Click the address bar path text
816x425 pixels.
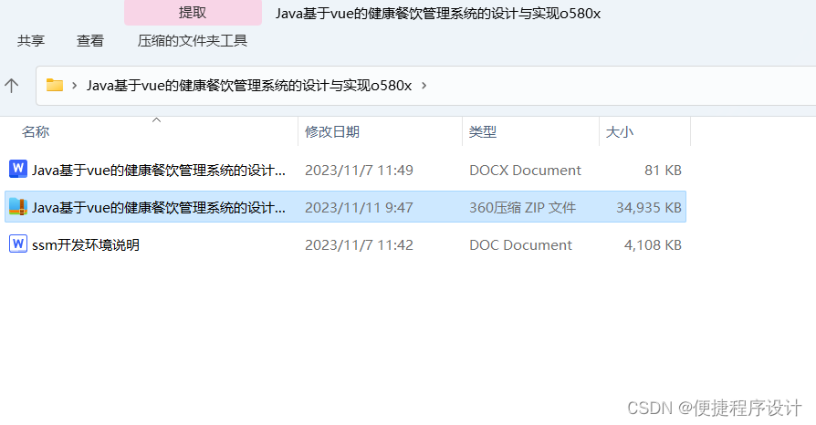pos(249,86)
